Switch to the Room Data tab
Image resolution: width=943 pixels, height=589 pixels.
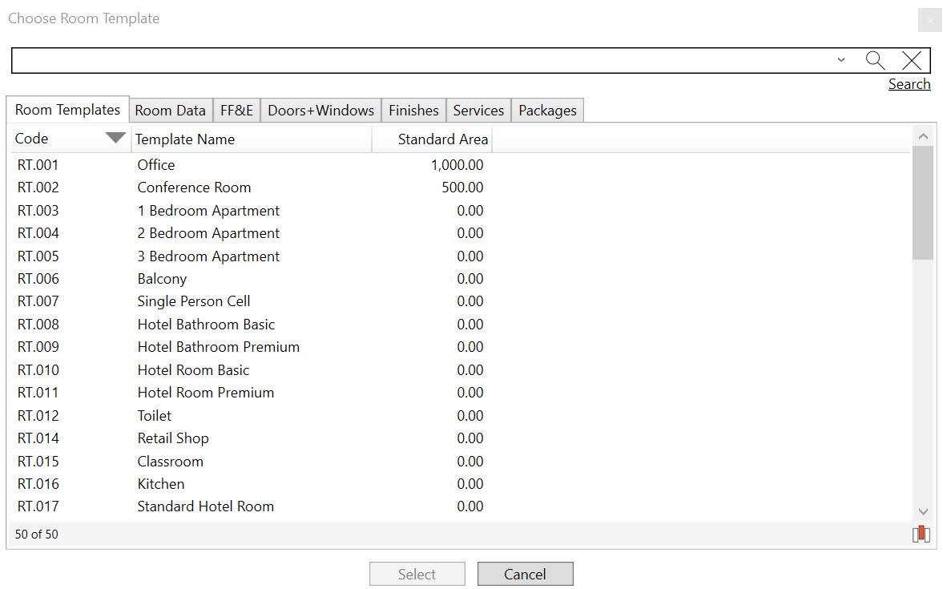[x=170, y=111]
